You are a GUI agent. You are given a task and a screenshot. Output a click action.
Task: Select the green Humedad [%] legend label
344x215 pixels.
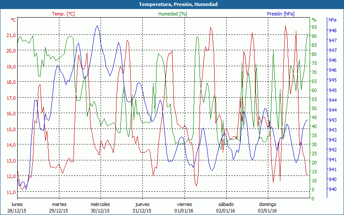(x=173, y=14)
